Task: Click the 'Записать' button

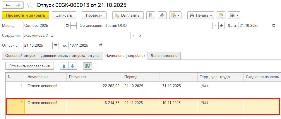Action: pos(64,15)
